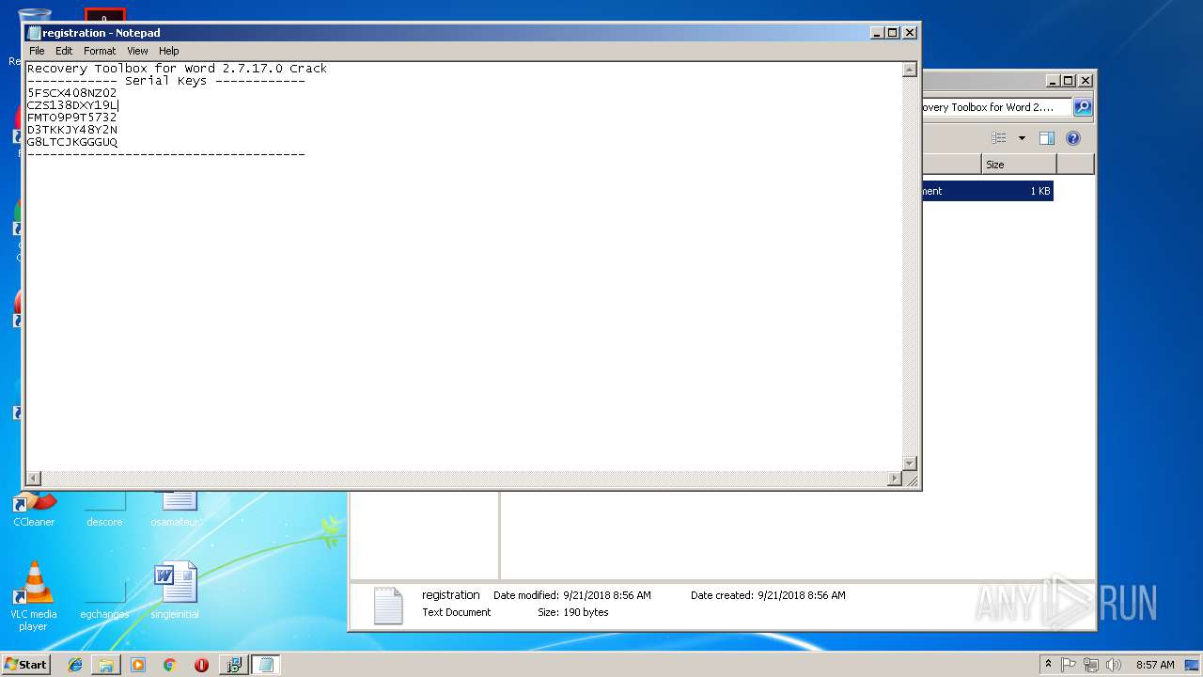Open the Start menu
1203x677 pixels.
tap(25, 664)
